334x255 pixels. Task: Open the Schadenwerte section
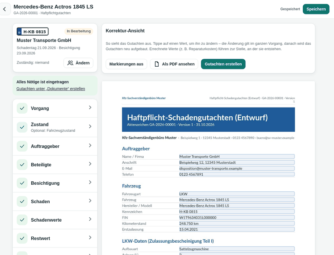[55, 220]
